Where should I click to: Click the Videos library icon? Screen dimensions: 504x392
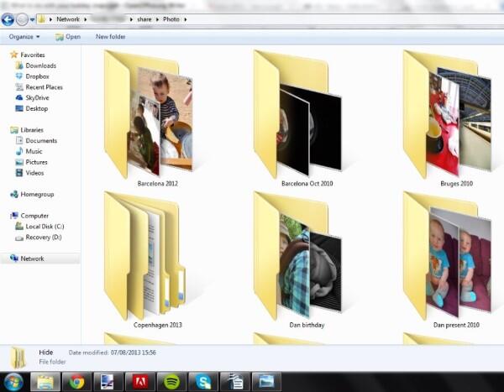tap(19, 173)
